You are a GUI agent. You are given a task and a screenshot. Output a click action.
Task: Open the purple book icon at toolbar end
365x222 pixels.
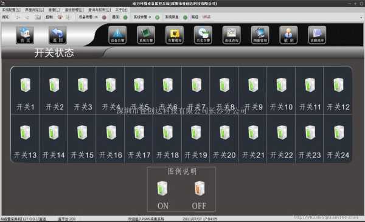click(317, 35)
